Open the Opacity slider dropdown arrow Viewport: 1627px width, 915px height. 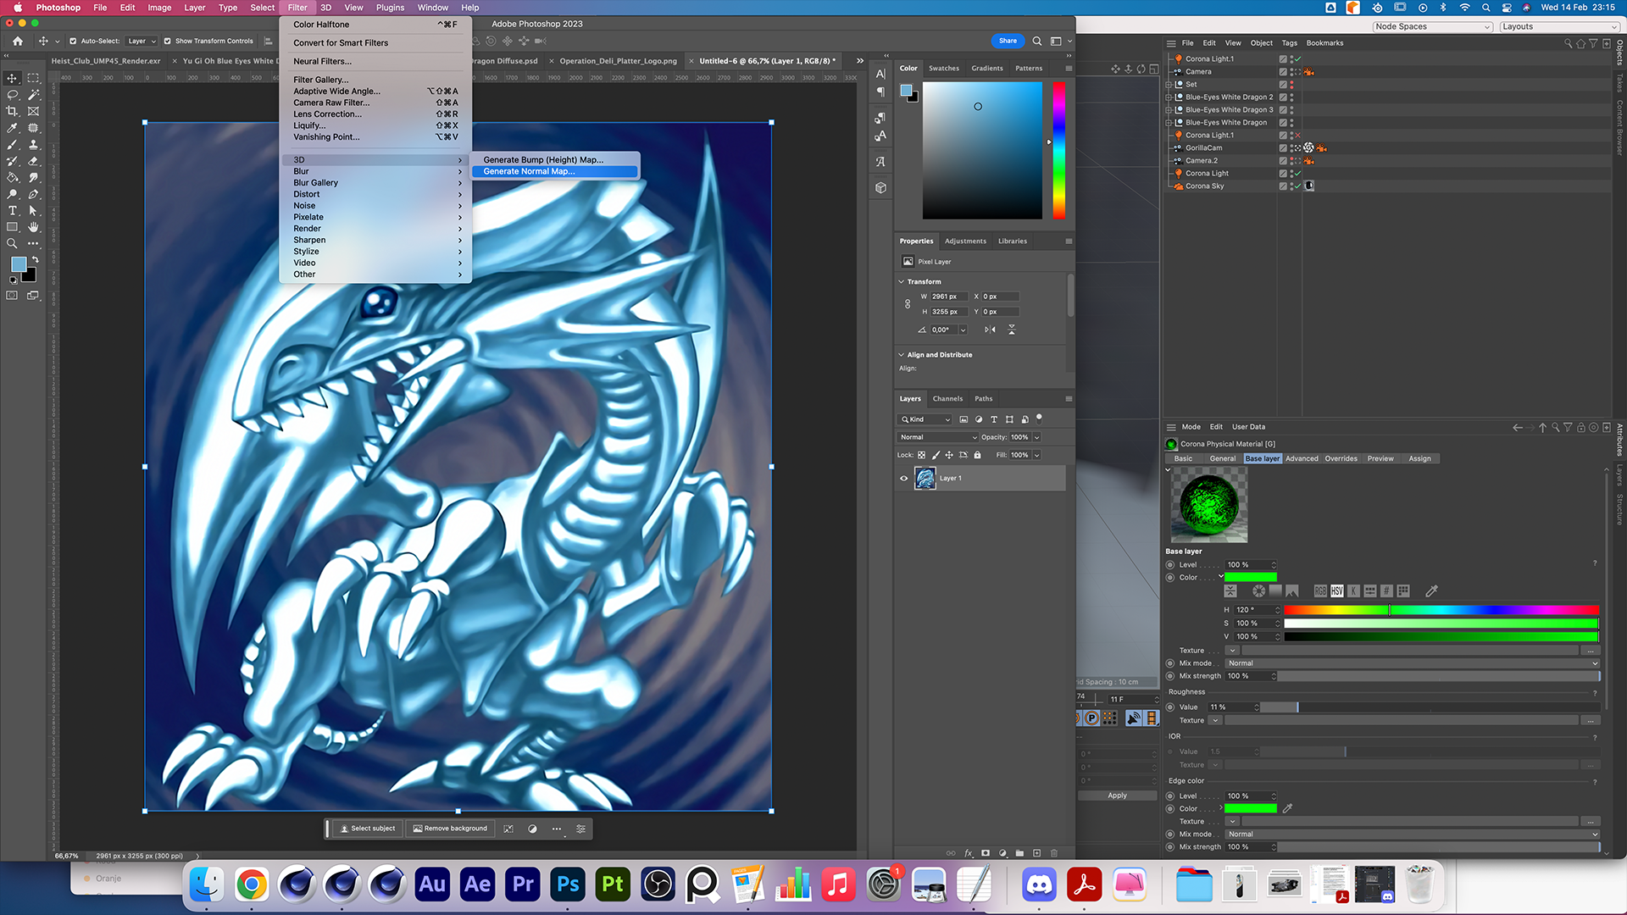coord(1036,438)
